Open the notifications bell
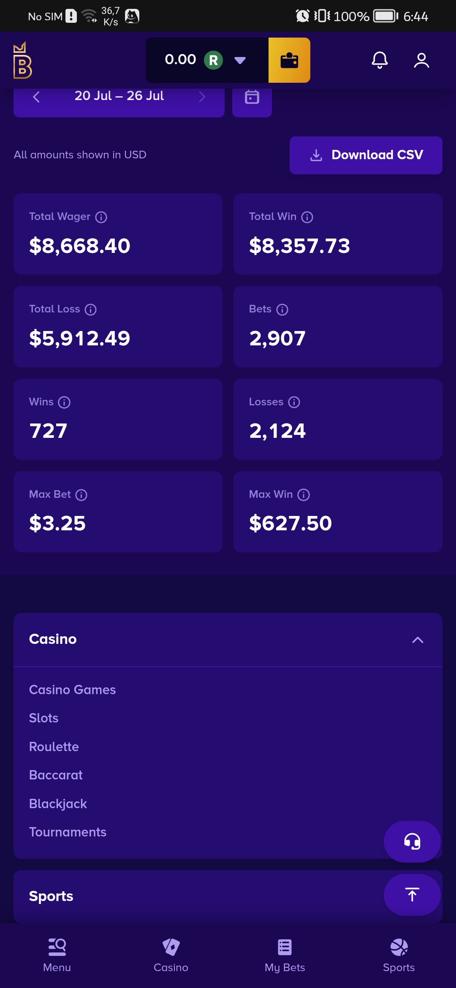Image resolution: width=456 pixels, height=988 pixels. pos(380,60)
